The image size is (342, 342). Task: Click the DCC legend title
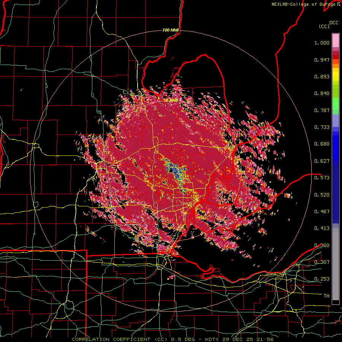click(x=334, y=23)
